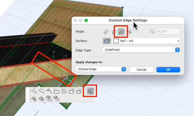Screen dimensions: 194x116
Task: Confirm with the OK button
Action: pyautogui.click(x=168, y=69)
